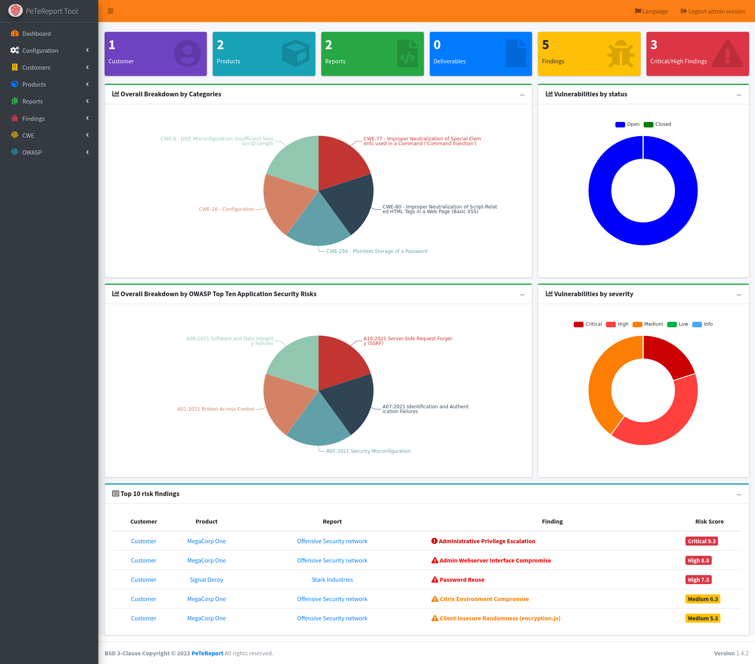
Task: Open the CWE menu item
Action: point(49,135)
